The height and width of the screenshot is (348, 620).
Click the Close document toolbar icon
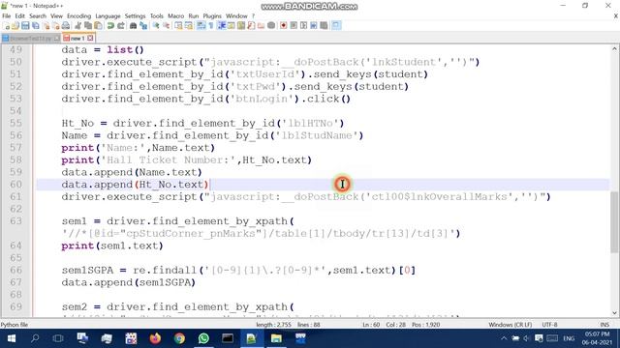click(x=46, y=26)
